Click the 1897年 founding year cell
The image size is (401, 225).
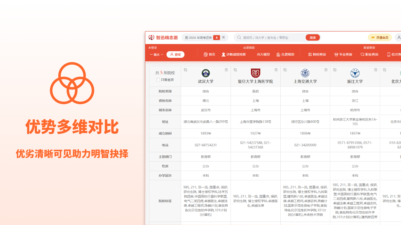(x=355, y=133)
